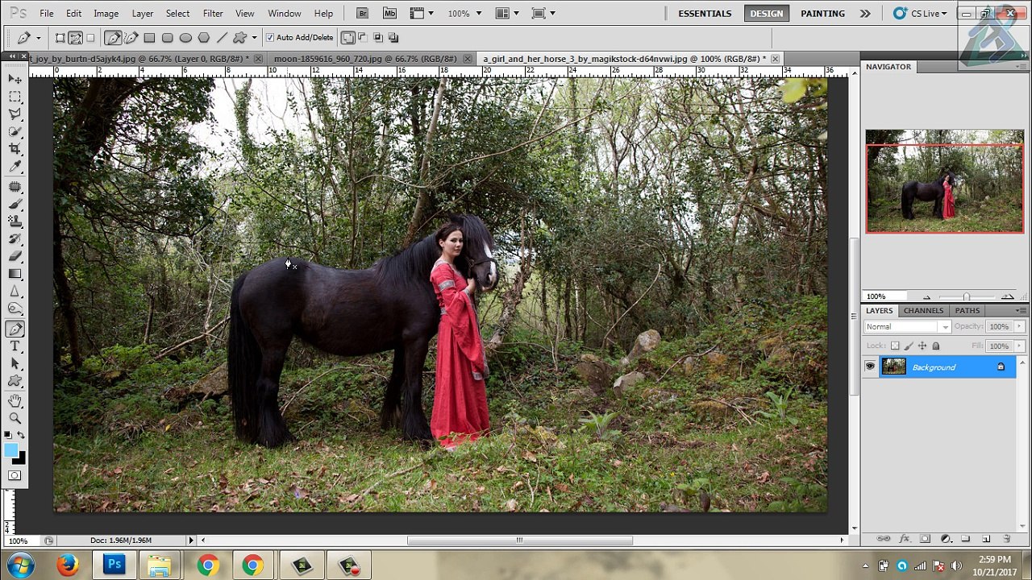Open the Normal blend mode dropdown
1032x580 pixels.
907,326
